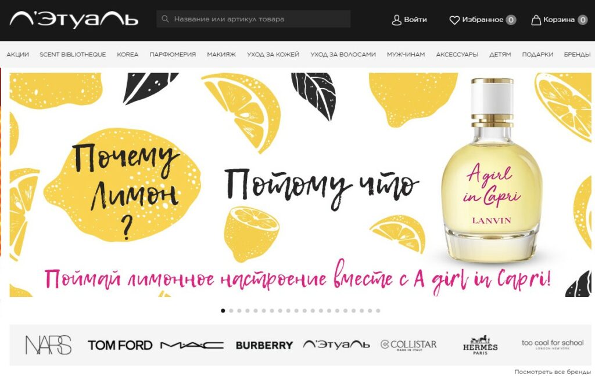Select the MAC brand logo
This screenshot has width=595, height=381.
tap(192, 345)
